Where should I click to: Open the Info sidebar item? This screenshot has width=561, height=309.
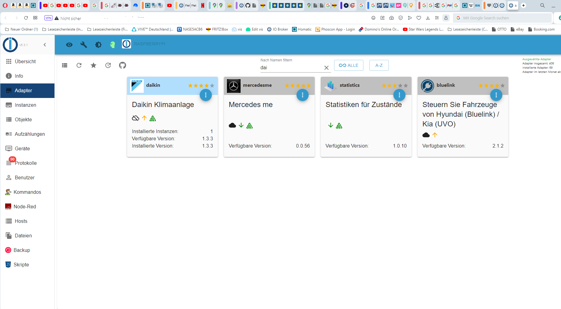pyautogui.click(x=27, y=76)
